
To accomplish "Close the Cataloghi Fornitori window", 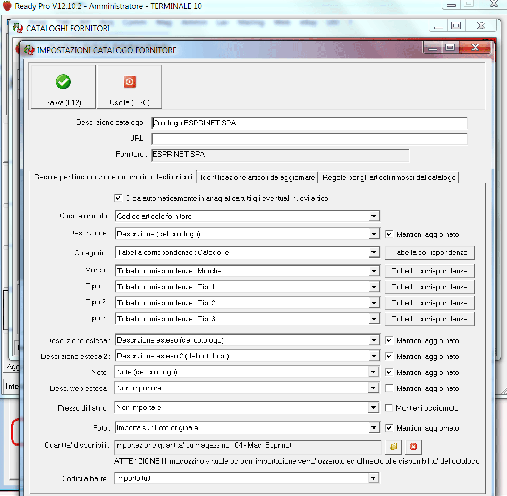I will pos(481,25).
